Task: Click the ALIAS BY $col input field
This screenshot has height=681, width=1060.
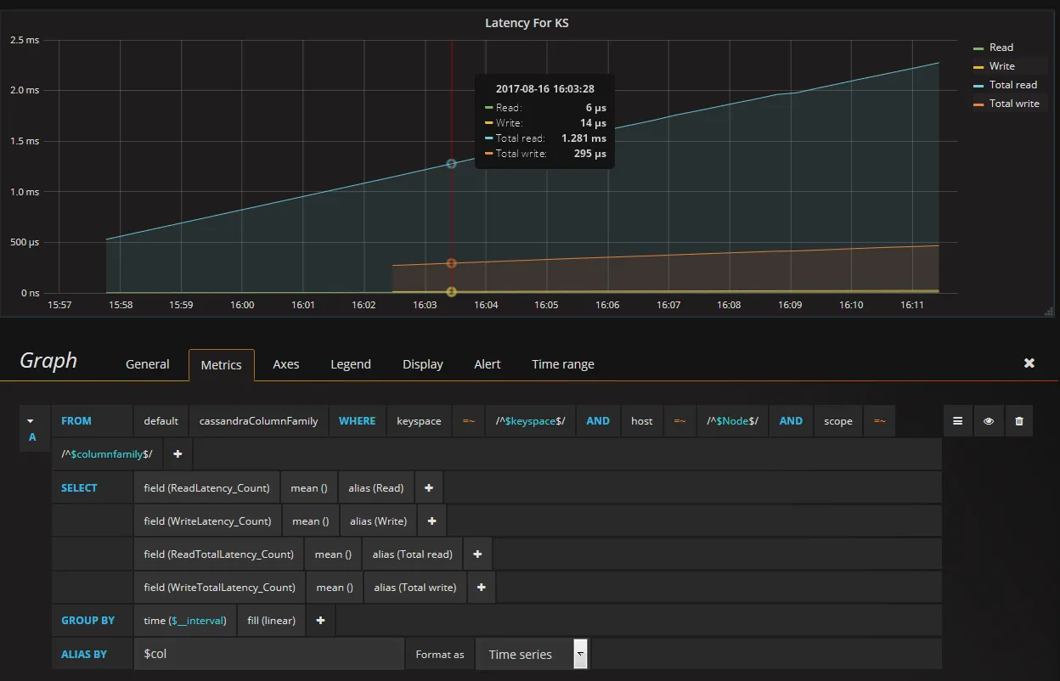Action: [x=268, y=654]
